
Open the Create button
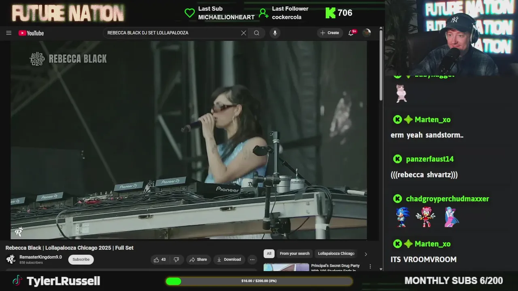[329, 33]
